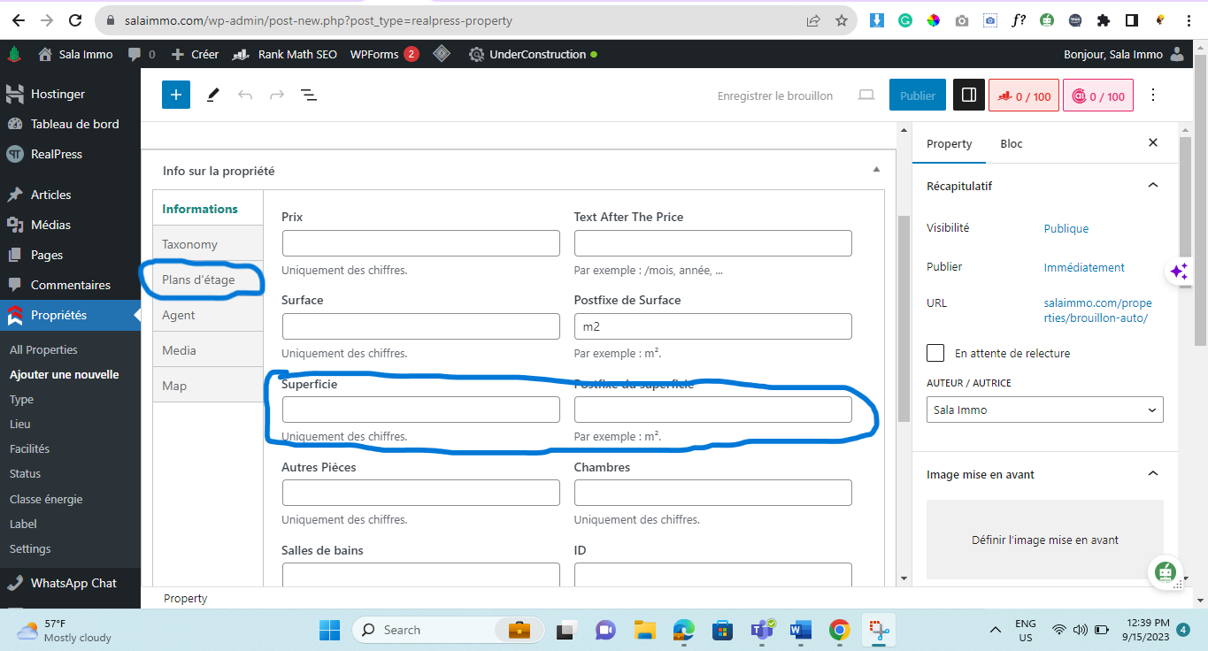
Task: Click the green tree site logo
Action: click(14, 54)
